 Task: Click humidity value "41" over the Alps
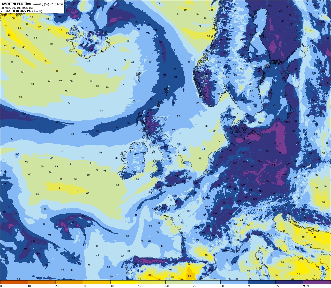pos(242,220)
